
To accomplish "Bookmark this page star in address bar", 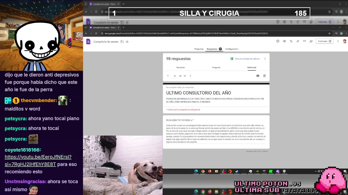I will click(330, 33).
